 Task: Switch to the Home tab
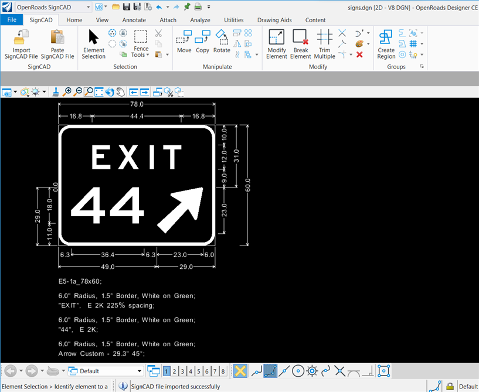[x=74, y=20]
